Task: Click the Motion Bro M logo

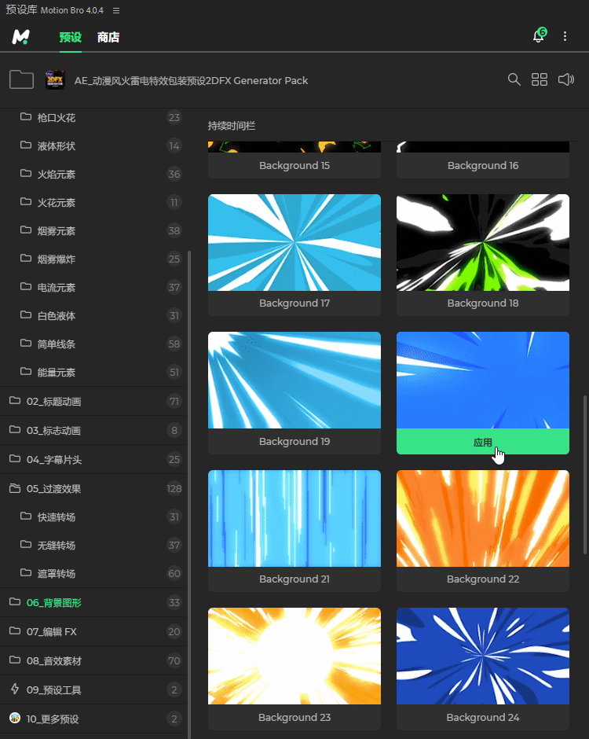Action: [x=20, y=36]
